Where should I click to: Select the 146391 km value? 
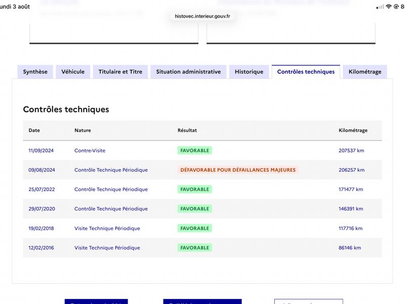point(351,209)
